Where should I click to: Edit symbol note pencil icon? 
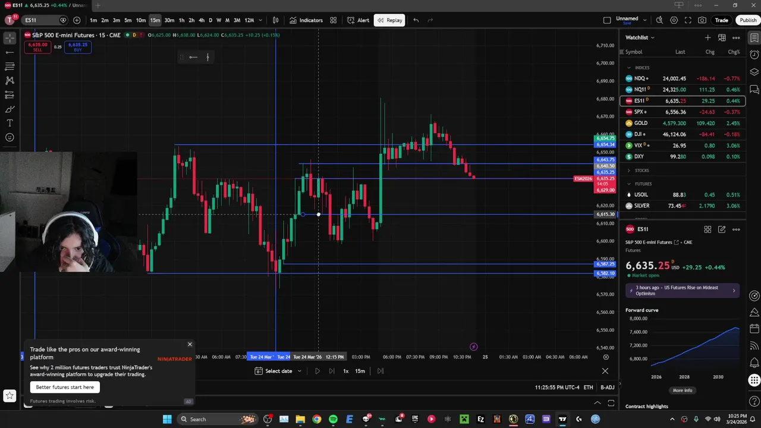[x=722, y=229]
